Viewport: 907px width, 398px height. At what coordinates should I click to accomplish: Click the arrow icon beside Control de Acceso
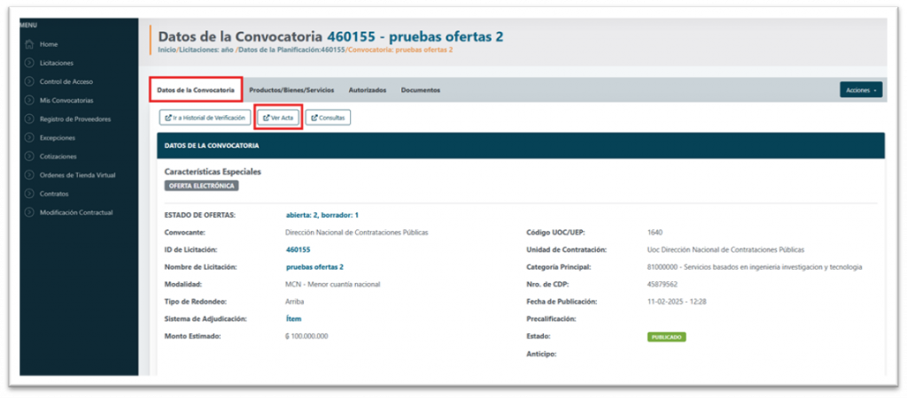[29, 81]
